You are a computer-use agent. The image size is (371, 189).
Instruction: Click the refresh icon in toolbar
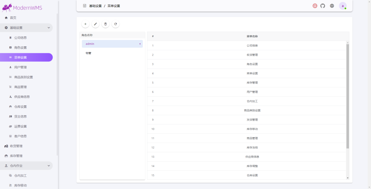coord(115,24)
